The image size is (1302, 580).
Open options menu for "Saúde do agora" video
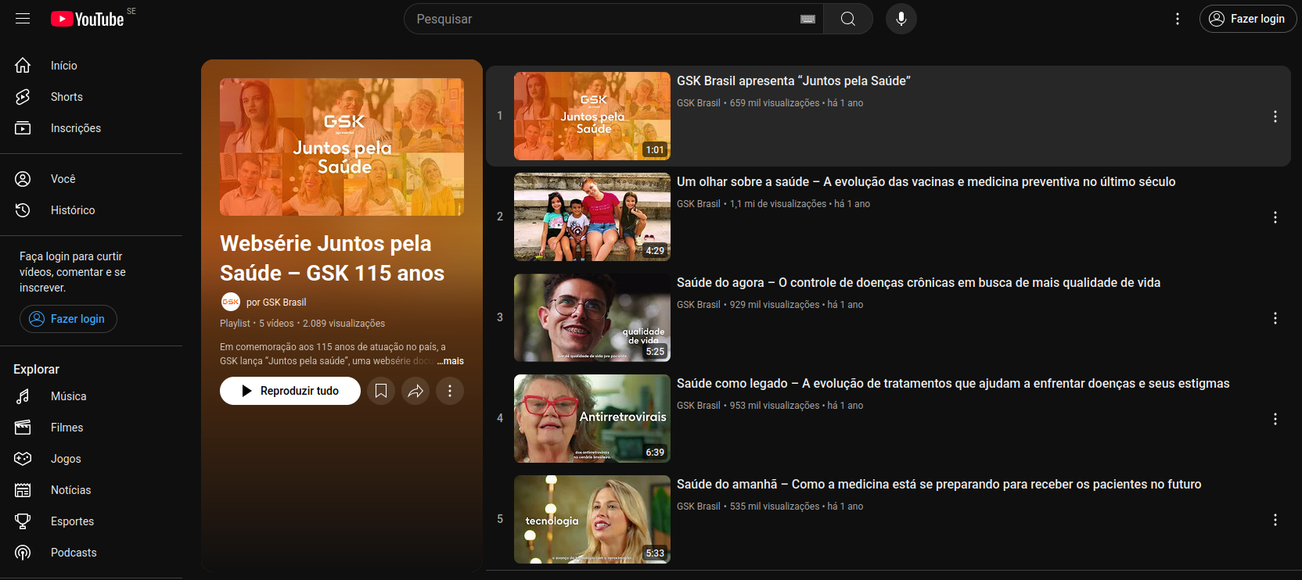pos(1275,318)
